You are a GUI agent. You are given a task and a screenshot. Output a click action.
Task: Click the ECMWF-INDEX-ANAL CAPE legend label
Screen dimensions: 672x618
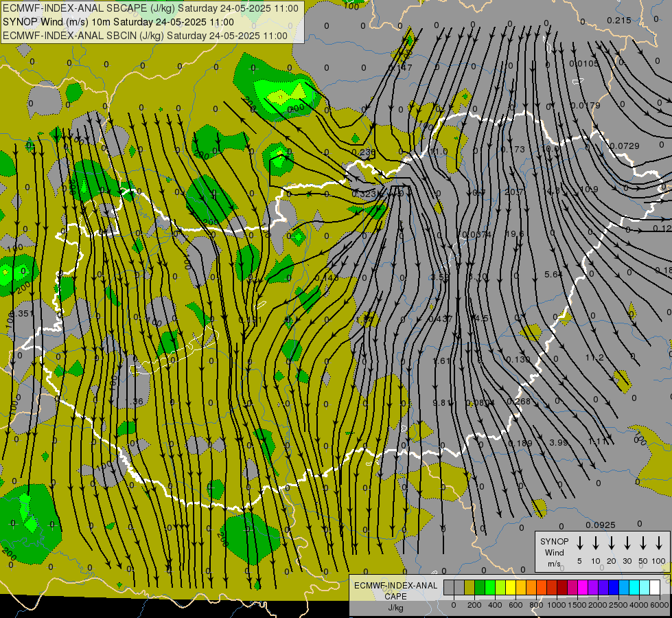[x=395, y=591]
